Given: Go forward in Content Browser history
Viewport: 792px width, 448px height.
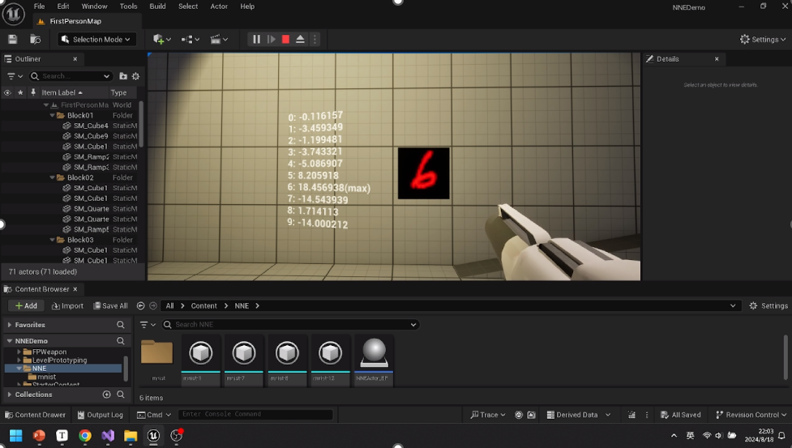Looking at the screenshot, I should [x=153, y=305].
